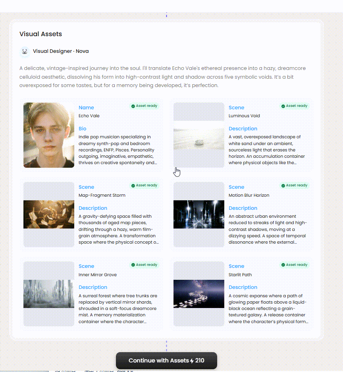Click the Luminous Void description paragraph
This screenshot has height=372, width=343.
267,150
